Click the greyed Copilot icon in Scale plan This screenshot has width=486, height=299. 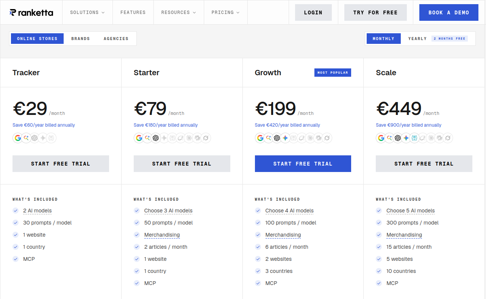tap(439, 138)
